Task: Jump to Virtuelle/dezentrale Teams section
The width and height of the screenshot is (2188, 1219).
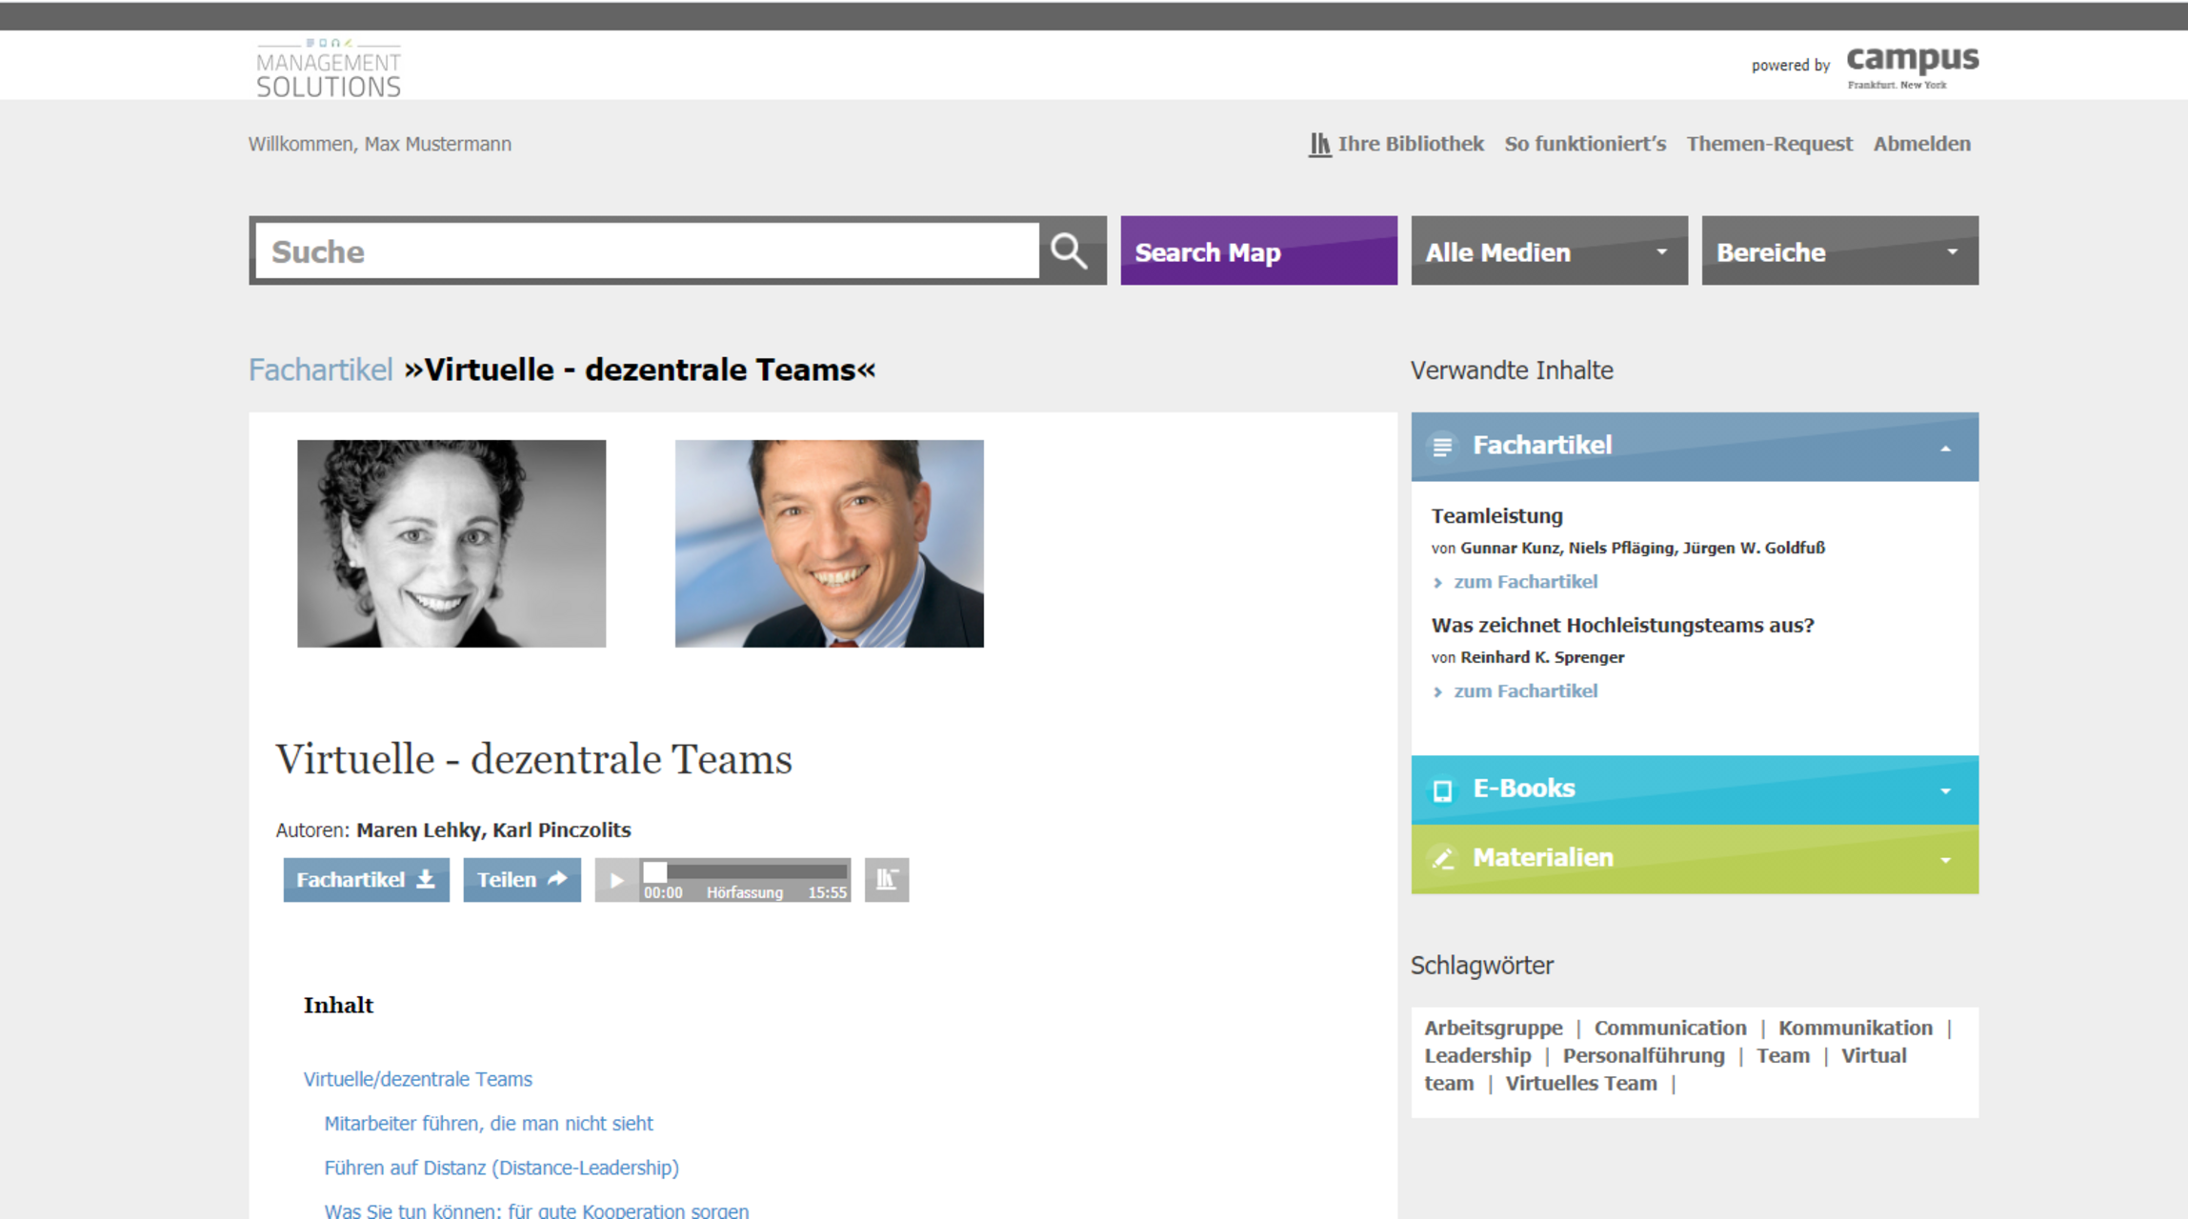Action: tap(417, 1079)
